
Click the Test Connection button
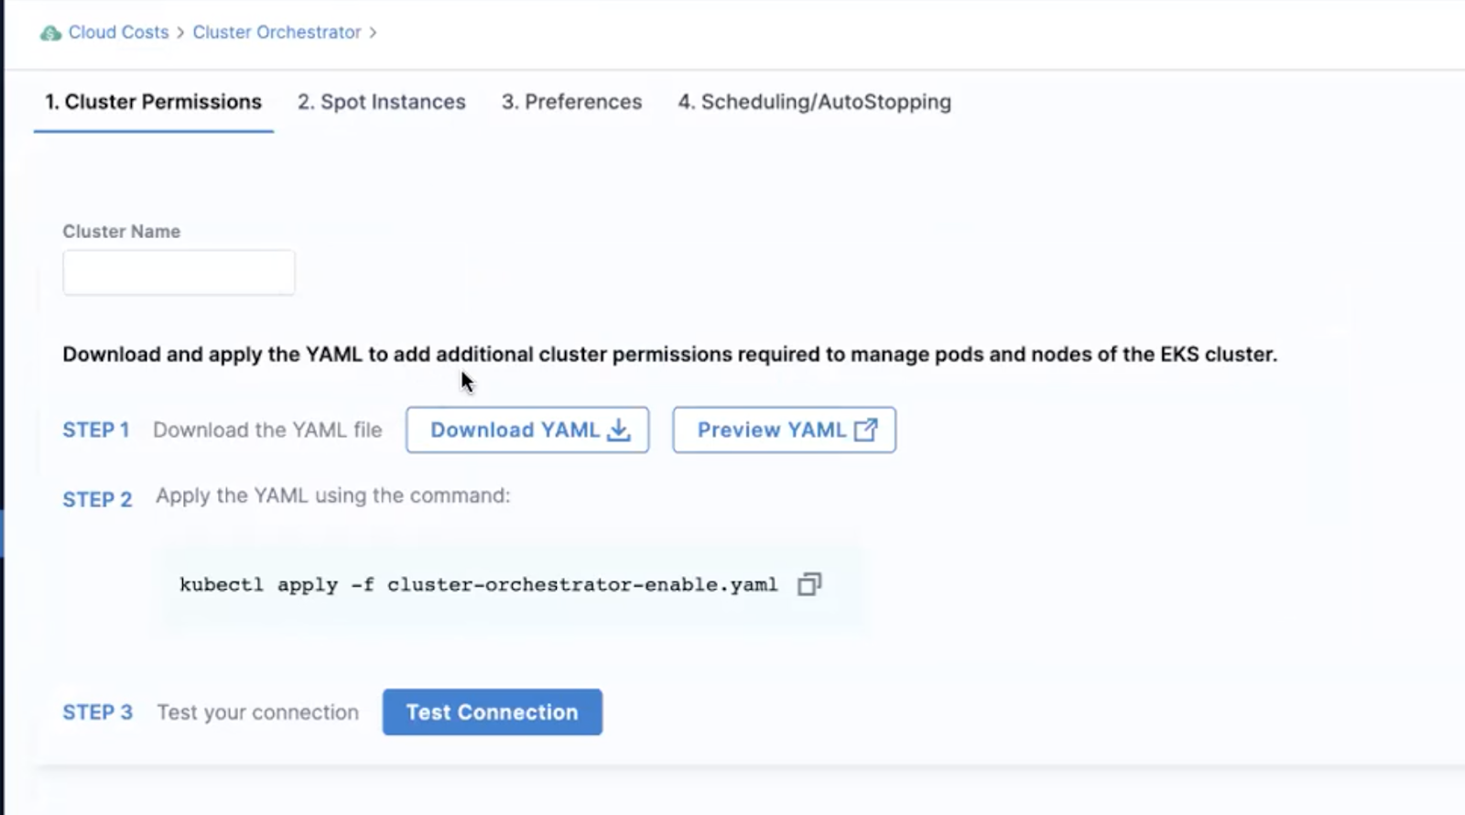click(x=493, y=712)
